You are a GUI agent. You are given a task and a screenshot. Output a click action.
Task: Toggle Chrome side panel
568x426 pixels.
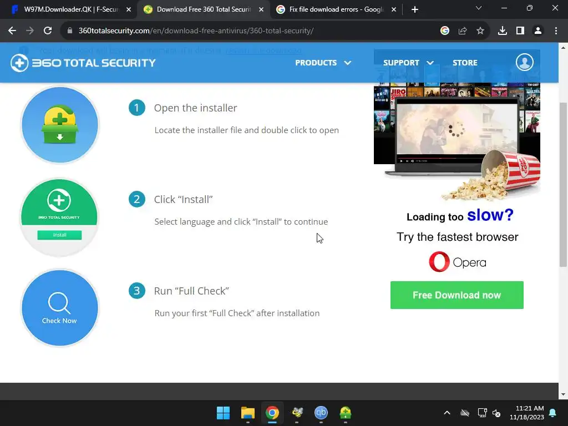coord(520,31)
